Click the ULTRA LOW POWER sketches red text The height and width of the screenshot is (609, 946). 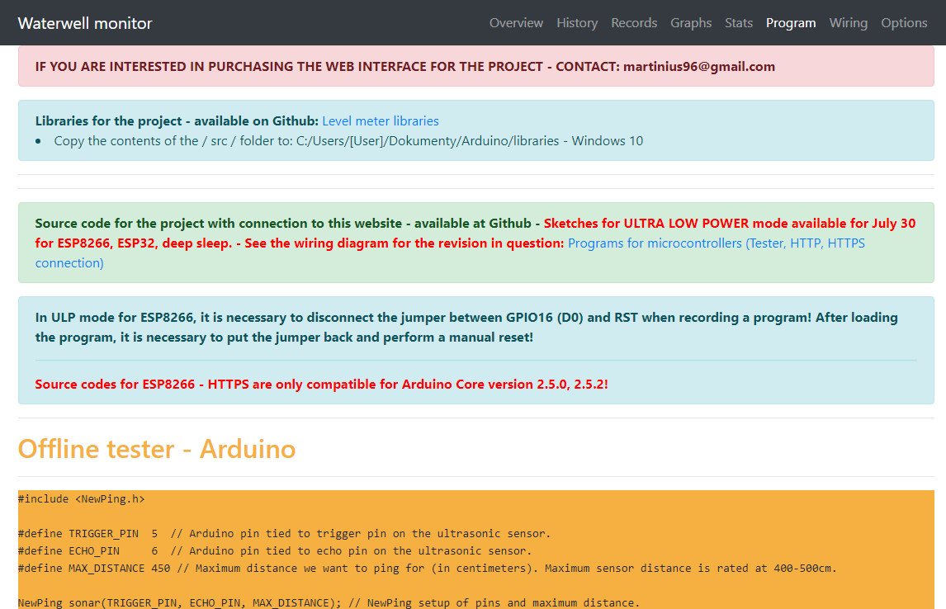coord(475,233)
